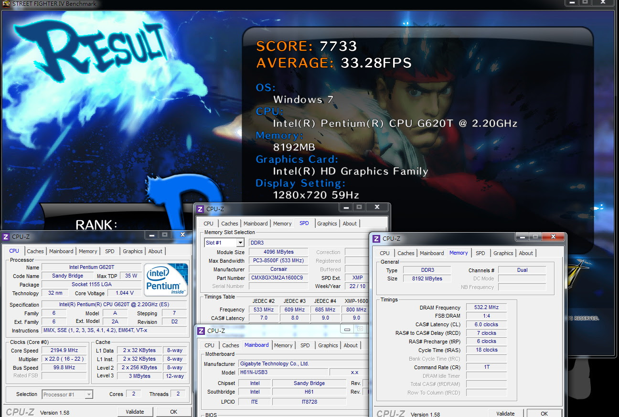Image resolution: width=619 pixels, height=417 pixels.
Task: Open Memory tab in the SPD window
Action: pyautogui.click(x=282, y=224)
